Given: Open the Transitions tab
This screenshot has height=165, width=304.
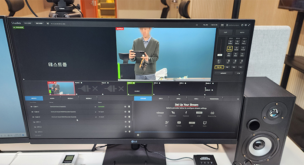Looking at the screenshot, I should pos(214,99).
